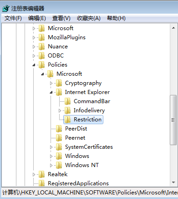Expand the top-level Microsoft key
The width and height of the screenshot is (178, 199).
[x=34, y=28]
